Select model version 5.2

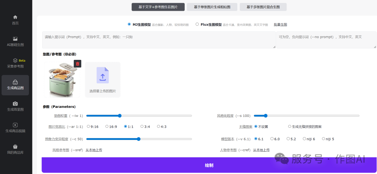(x=288, y=139)
